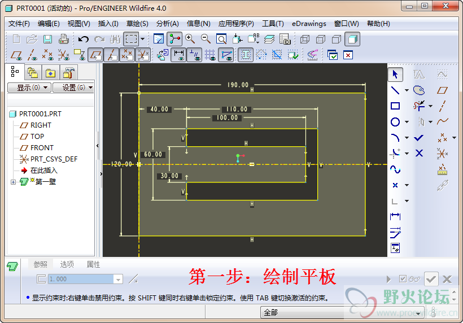The width and height of the screenshot is (463, 323).
Task: Switch to the 参照 tab
Action: pos(41,264)
